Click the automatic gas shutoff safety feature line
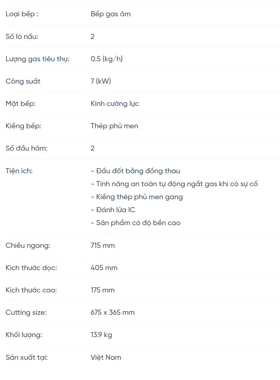This screenshot has height=380, width=280. click(174, 184)
